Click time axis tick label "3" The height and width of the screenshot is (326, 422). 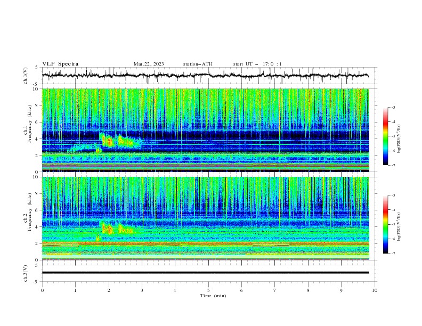pos(142,290)
